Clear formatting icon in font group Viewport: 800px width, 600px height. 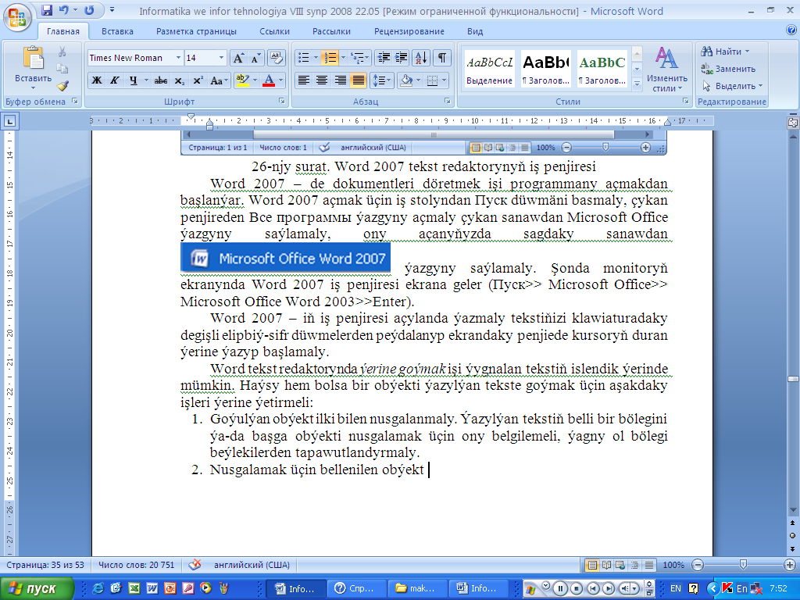pyautogui.click(x=276, y=58)
